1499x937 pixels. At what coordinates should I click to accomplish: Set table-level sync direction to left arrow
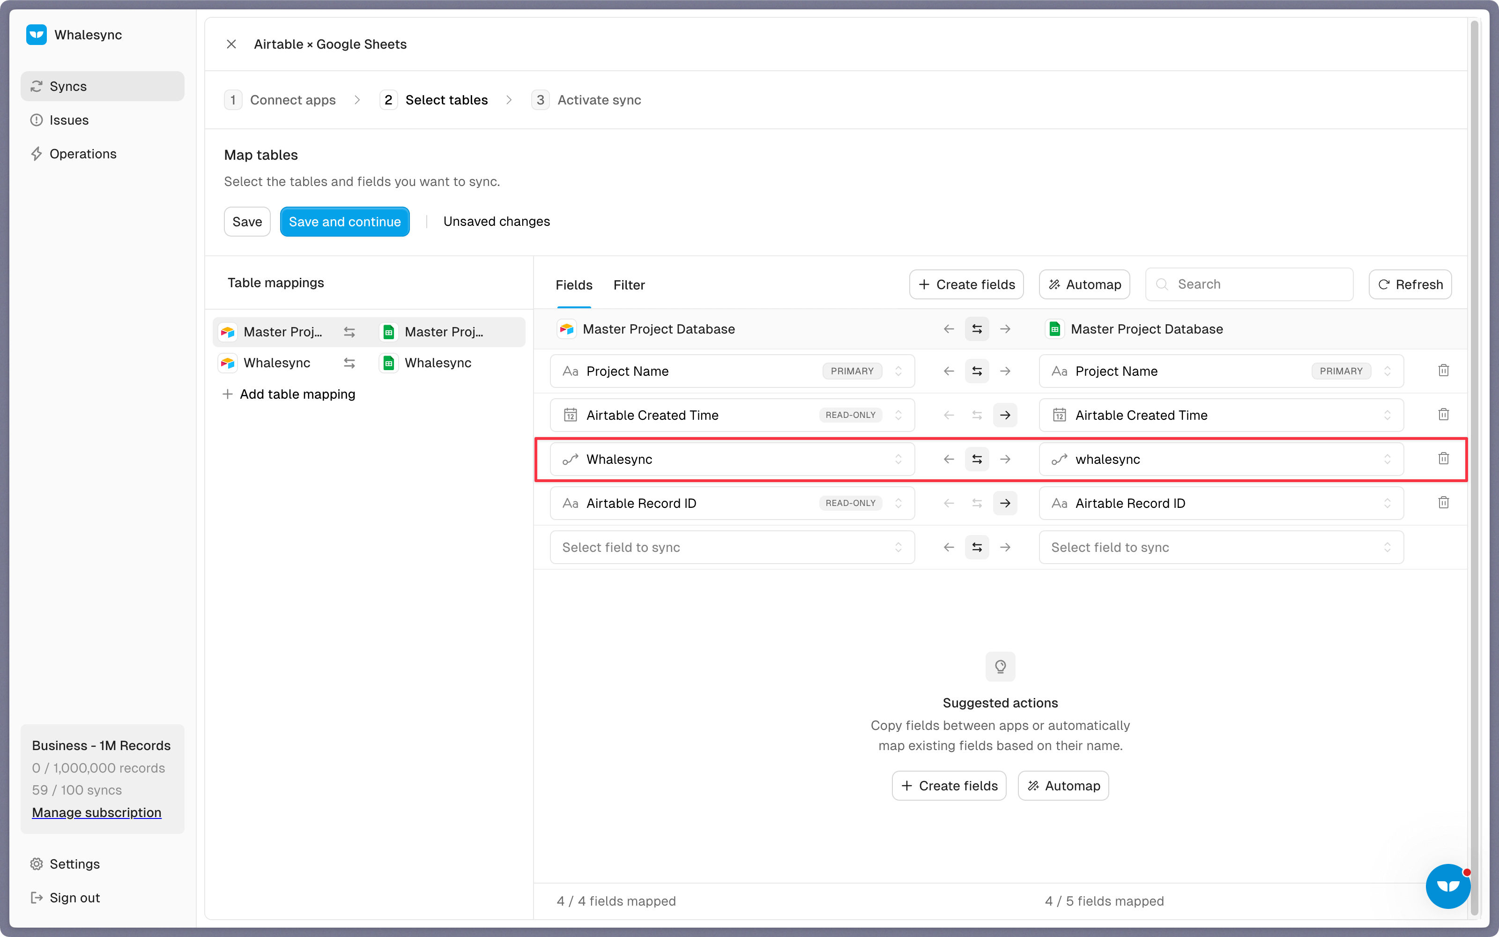pos(949,329)
